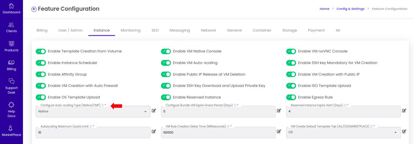The height and width of the screenshot is (144, 414).
Task: Click the Reserved Instance Expire Alert field
Action: click(343, 112)
